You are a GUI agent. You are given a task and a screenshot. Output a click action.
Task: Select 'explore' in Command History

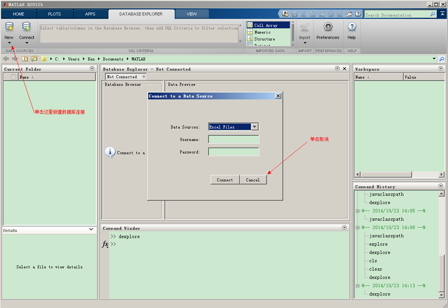pos(378,244)
